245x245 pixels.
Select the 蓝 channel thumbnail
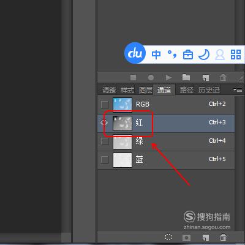point(123,160)
